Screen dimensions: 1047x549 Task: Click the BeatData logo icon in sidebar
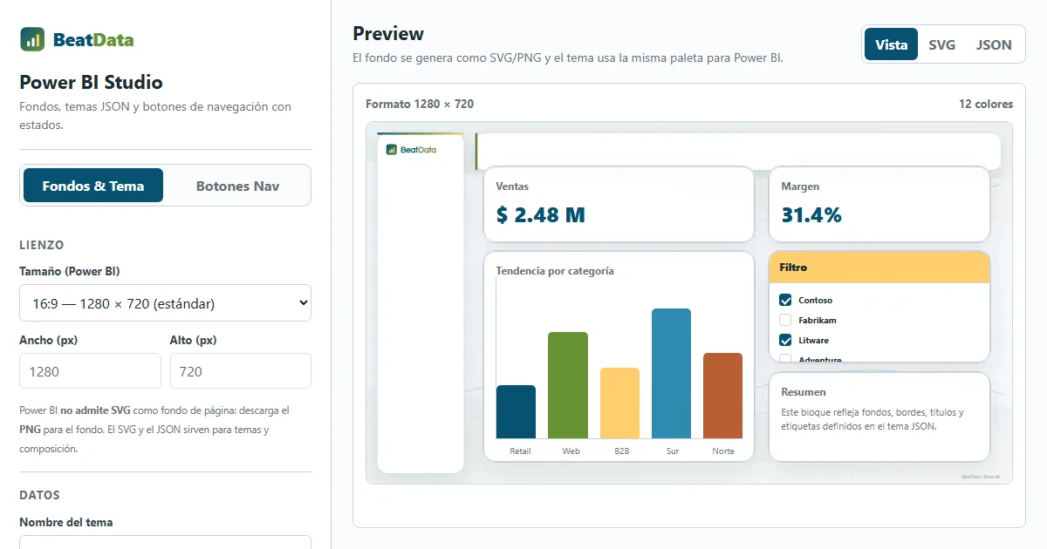(x=32, y=39)
